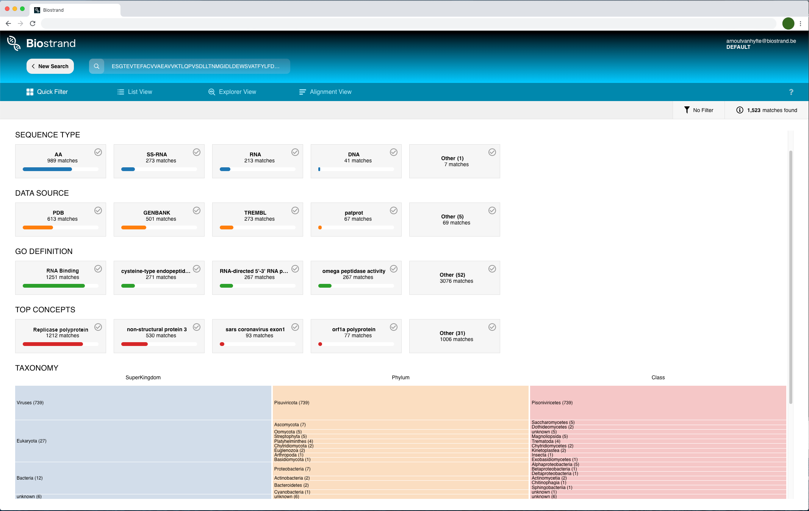Screen dimensions: 809x511
Task: Toggle the AA sequence type checkmark
Action: [98, 152]
